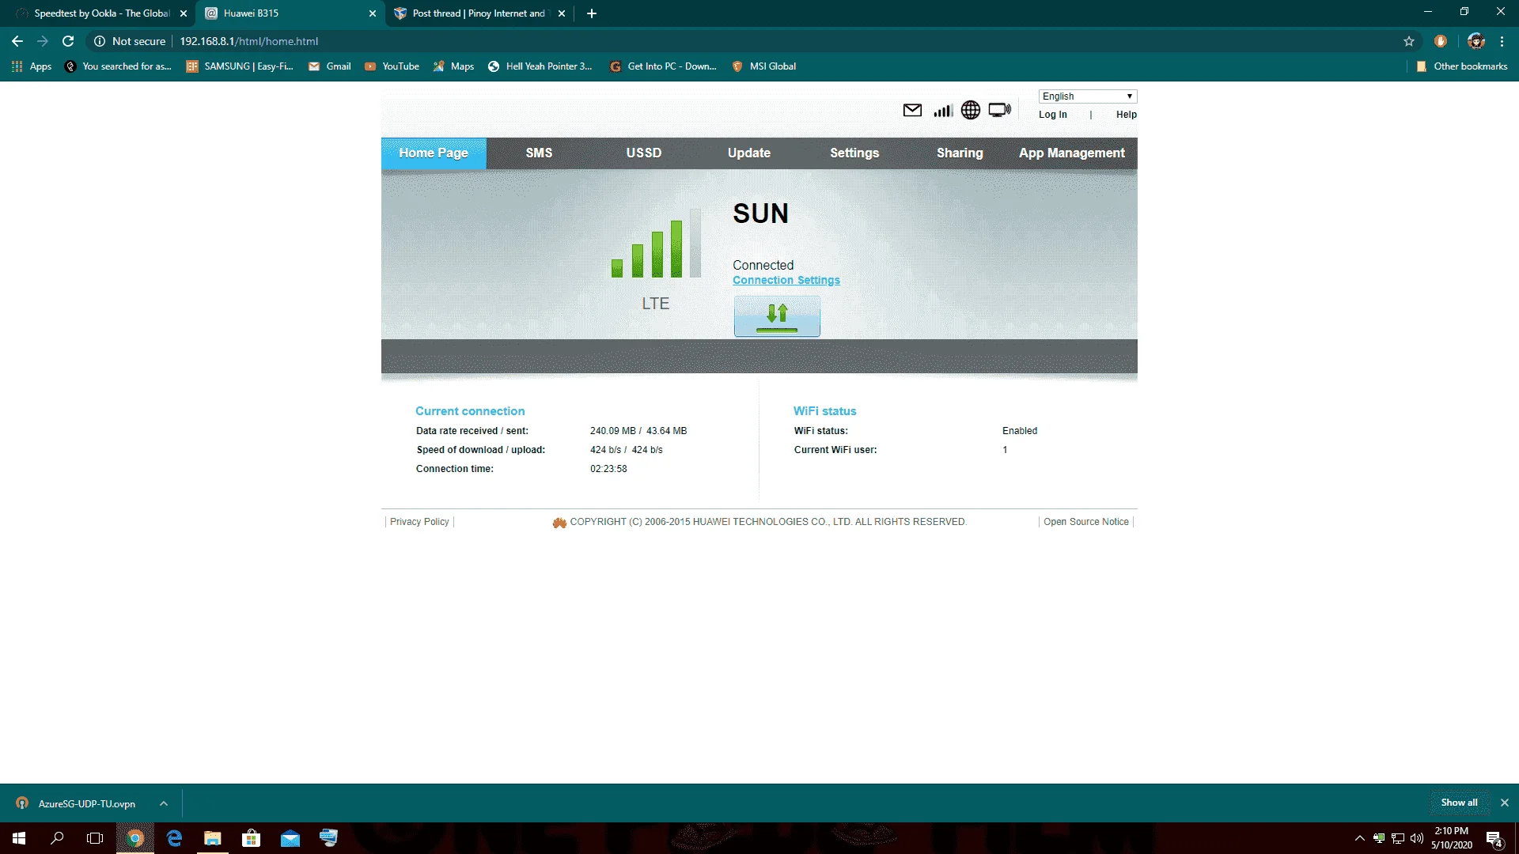Switch to the SMS tab
1519x854 pixels.
pos(539,153)
